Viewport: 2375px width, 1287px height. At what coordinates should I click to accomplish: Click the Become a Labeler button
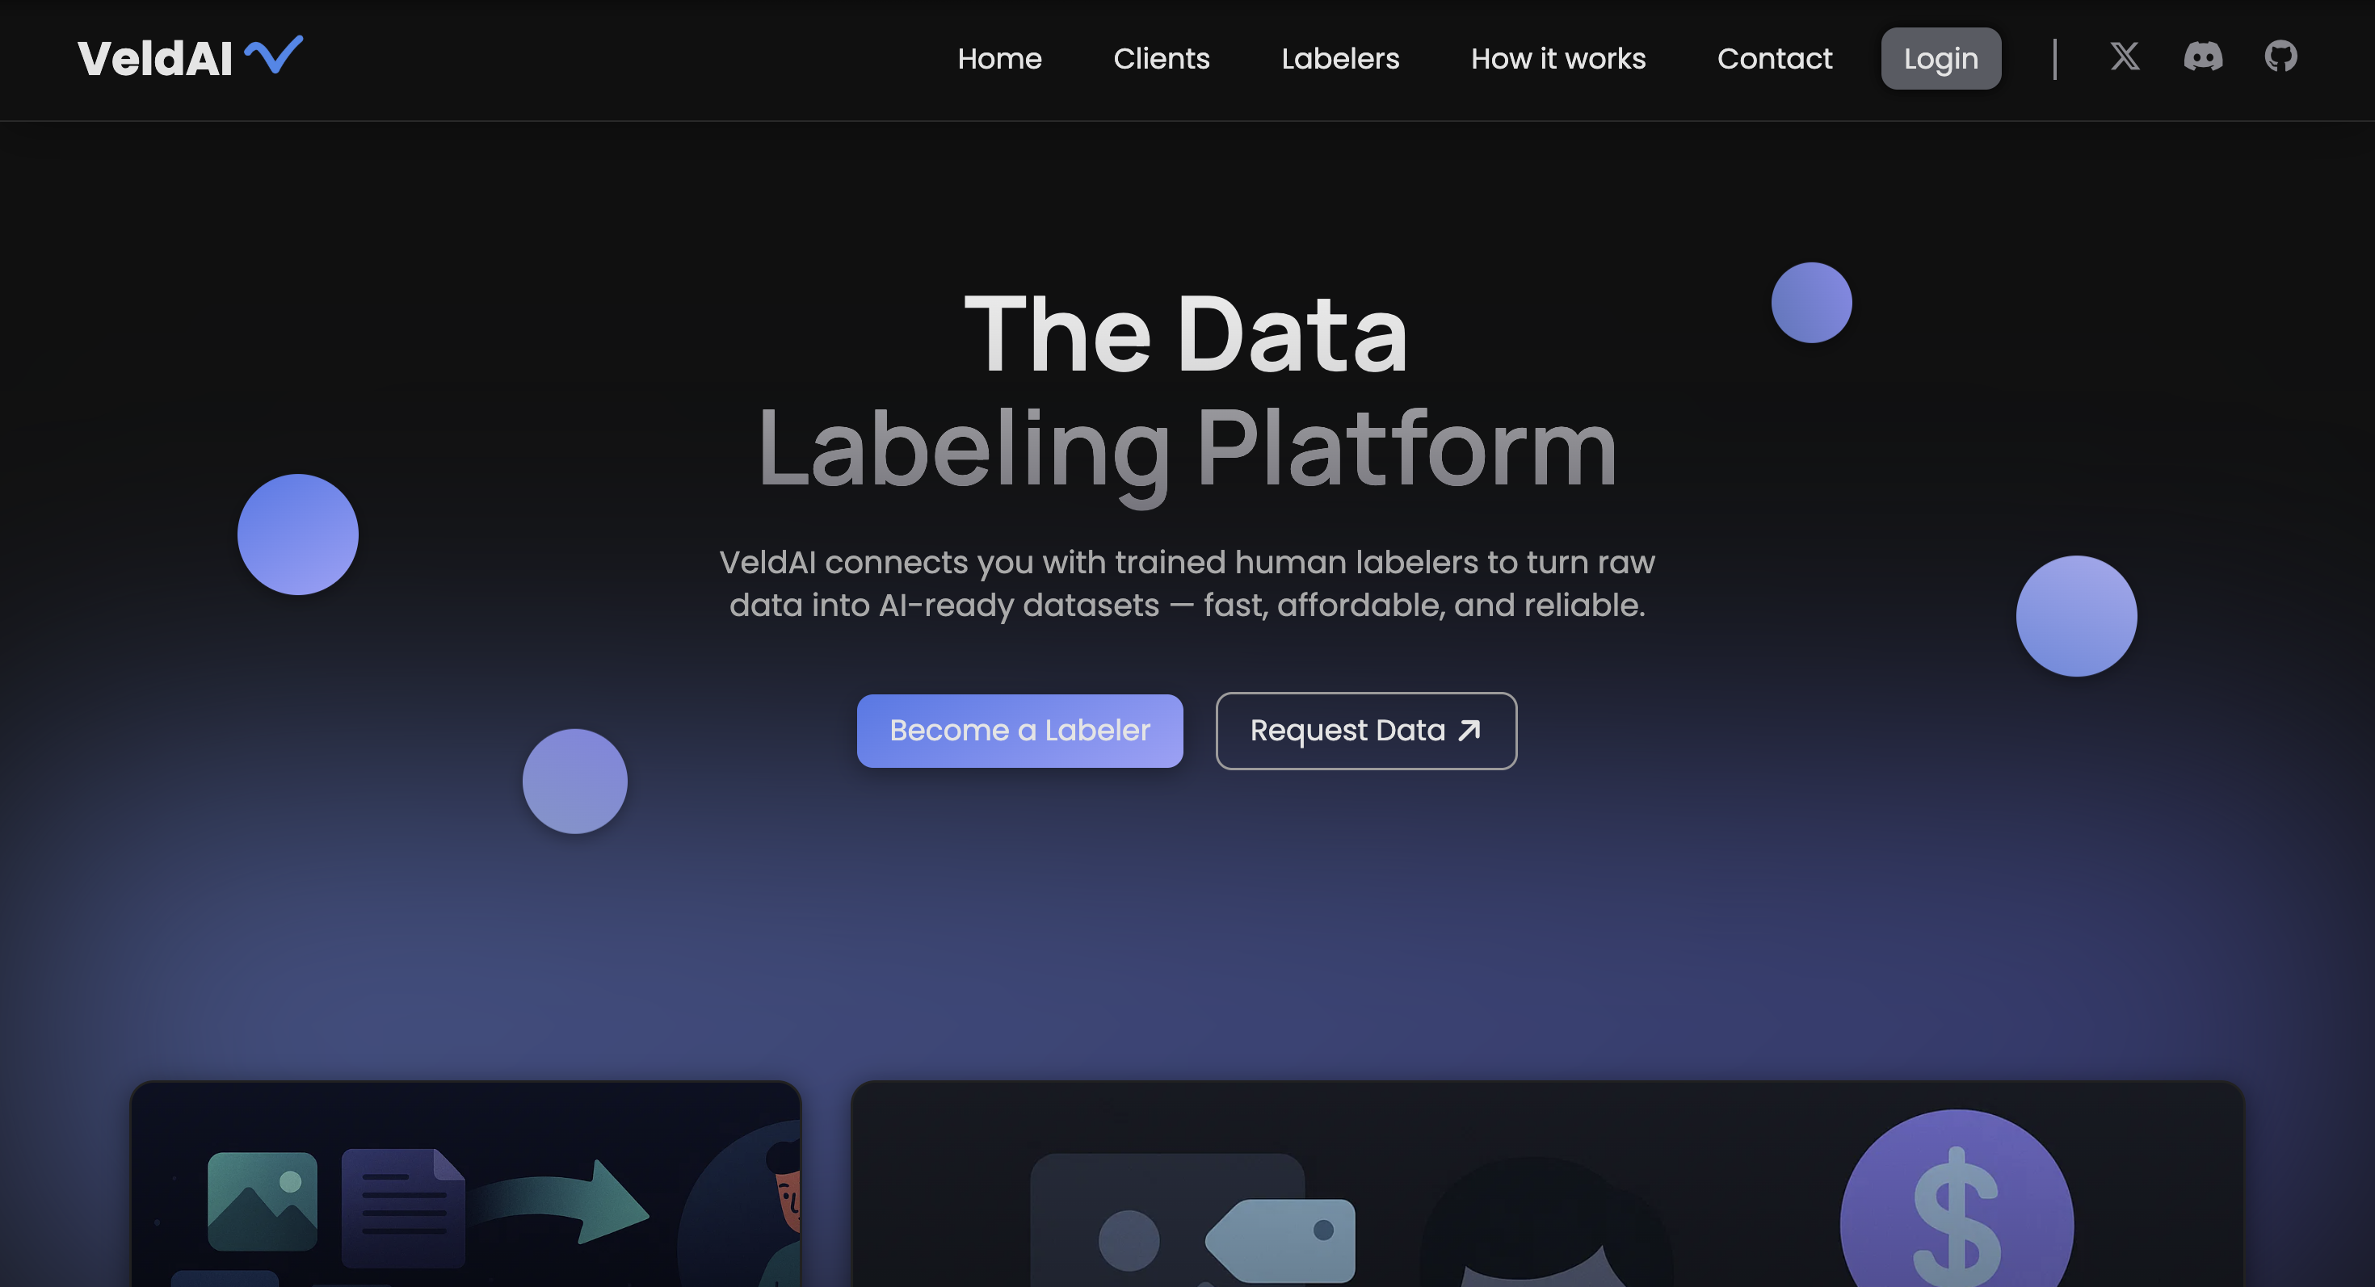click(x=1019, y=731)
